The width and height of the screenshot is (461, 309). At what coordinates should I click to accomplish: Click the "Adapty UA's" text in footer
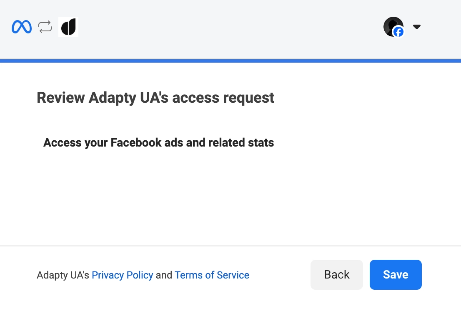(x=63, y=275)
